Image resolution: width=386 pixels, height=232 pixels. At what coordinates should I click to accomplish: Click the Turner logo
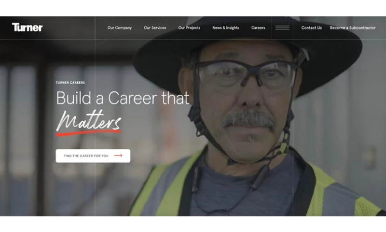tap(28, 27)
